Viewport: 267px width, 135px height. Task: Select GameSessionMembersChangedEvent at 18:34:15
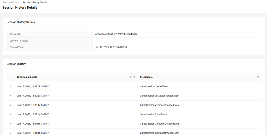click(x=160, y=124)
